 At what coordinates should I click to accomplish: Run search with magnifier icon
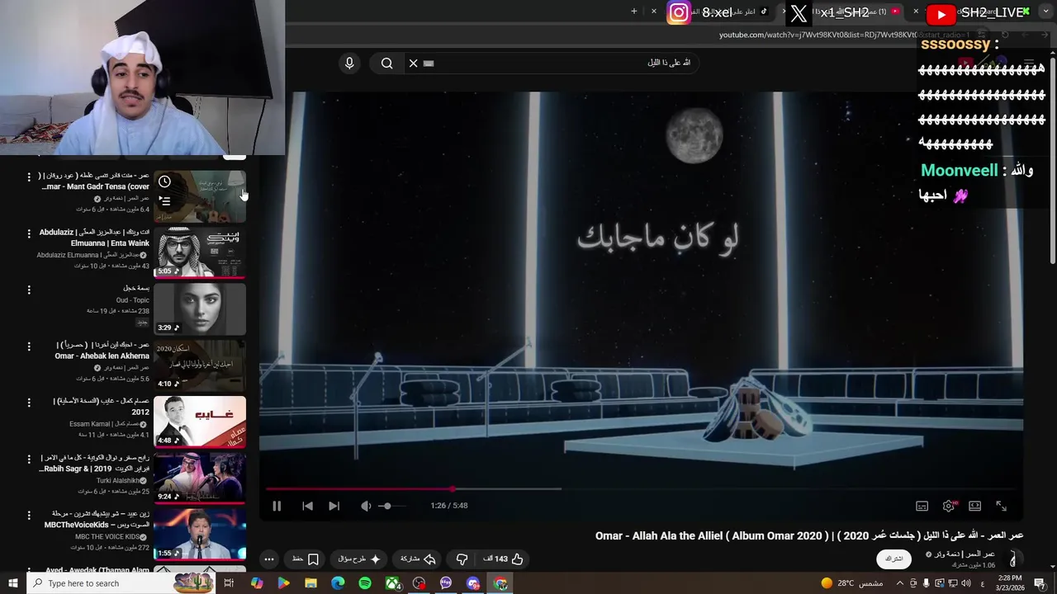coord(386,63)
